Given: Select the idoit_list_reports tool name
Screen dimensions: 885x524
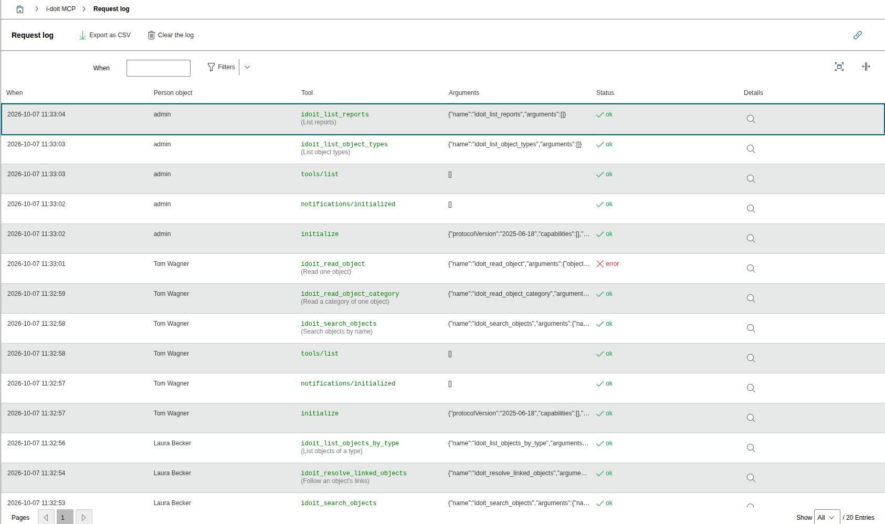Looking at the screenshot, I should (335, 114).
